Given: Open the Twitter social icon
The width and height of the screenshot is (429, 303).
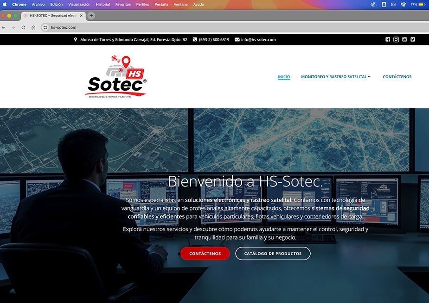Looking at the screenshot, I should point(413,40).
